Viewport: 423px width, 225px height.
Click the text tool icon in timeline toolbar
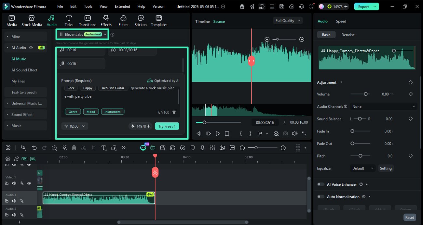104,148
